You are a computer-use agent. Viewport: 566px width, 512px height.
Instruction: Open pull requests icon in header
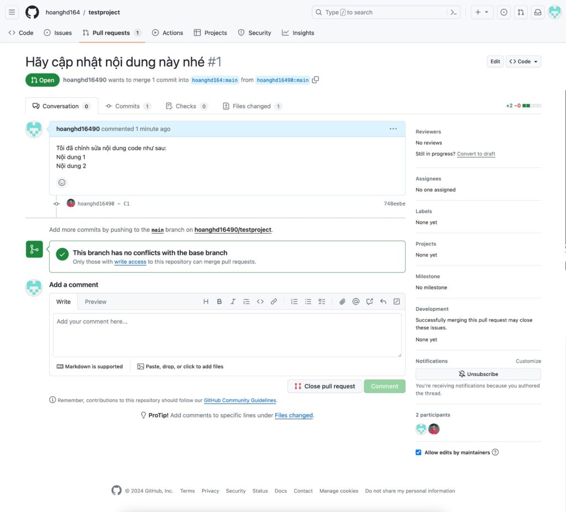tap(521, 12)
